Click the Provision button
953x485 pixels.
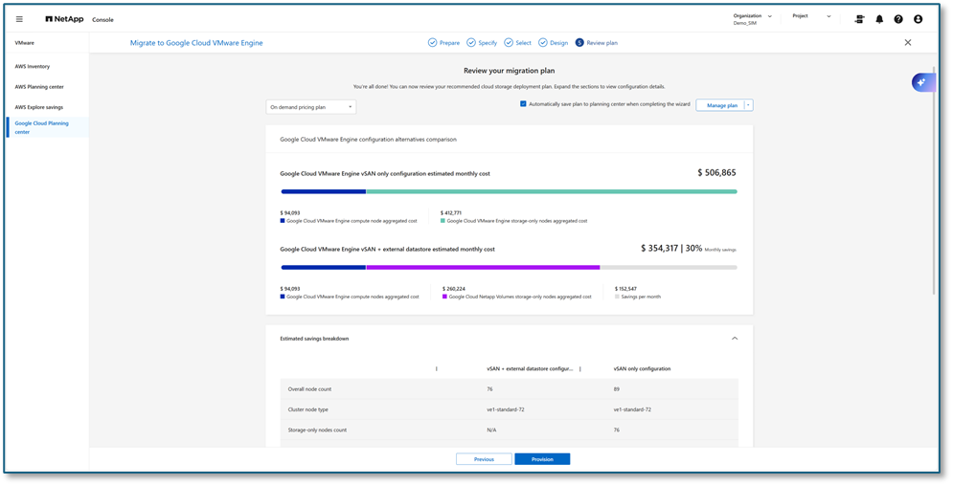542,459
